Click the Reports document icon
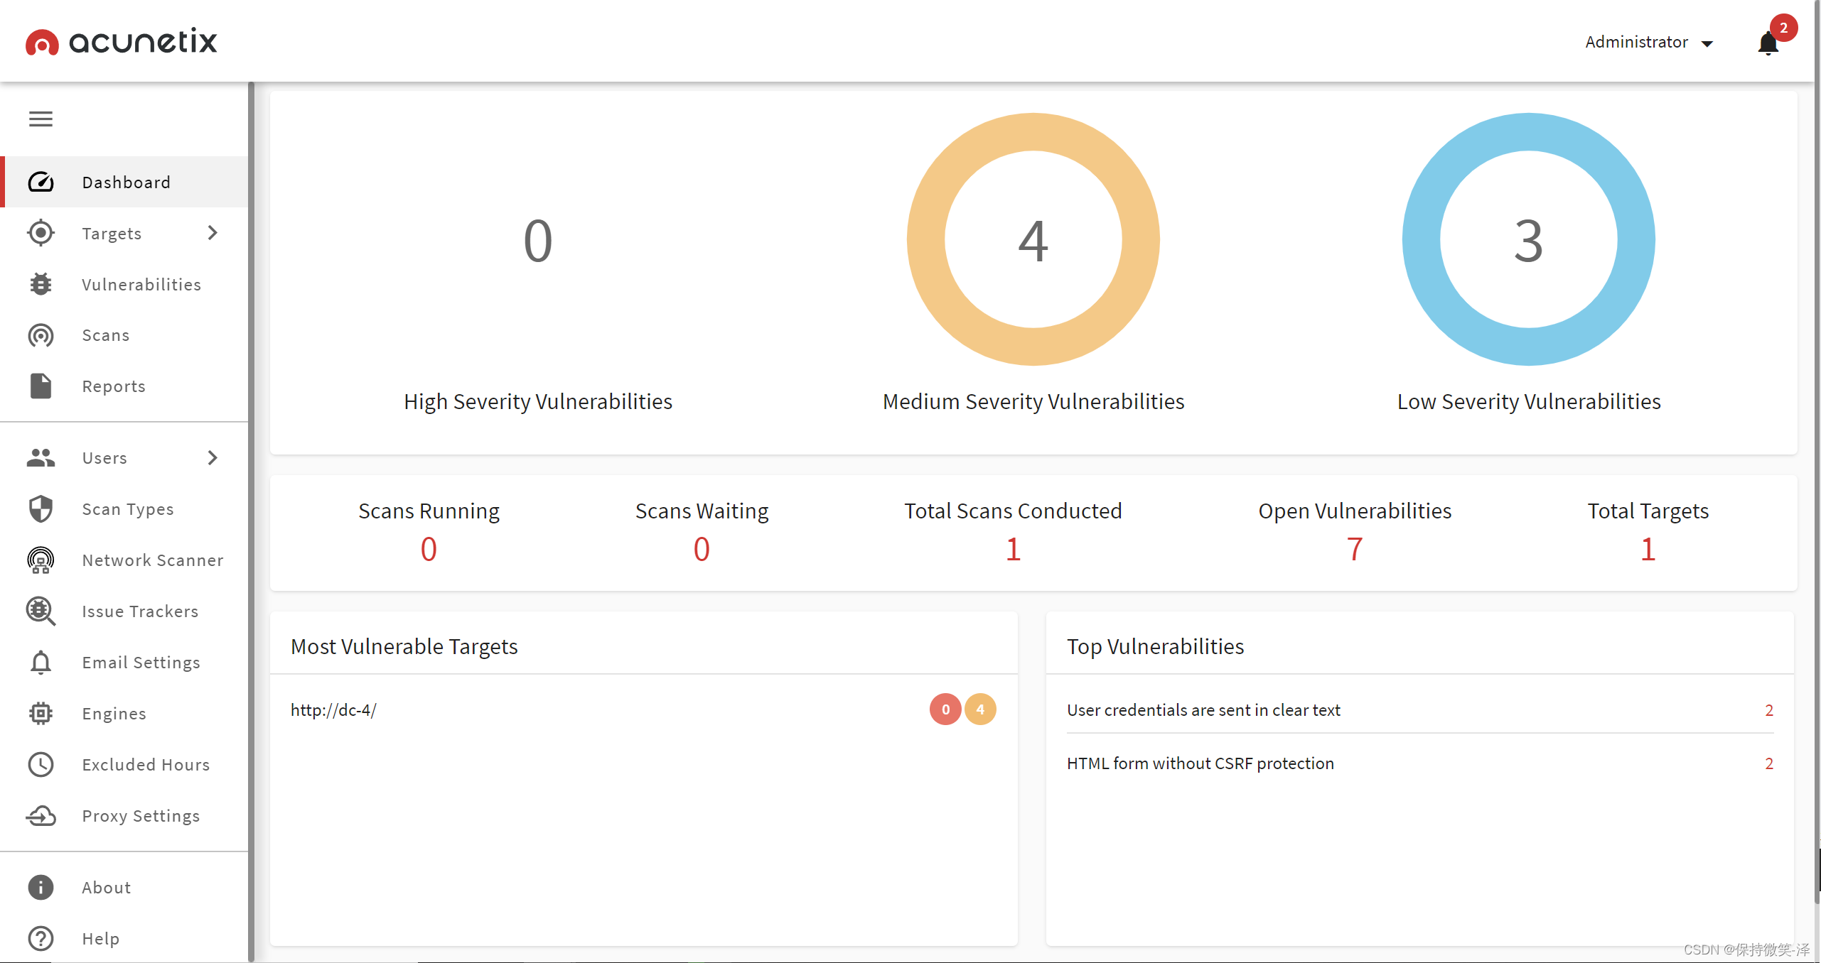The image size is (1821, 963). pos(41,386)
